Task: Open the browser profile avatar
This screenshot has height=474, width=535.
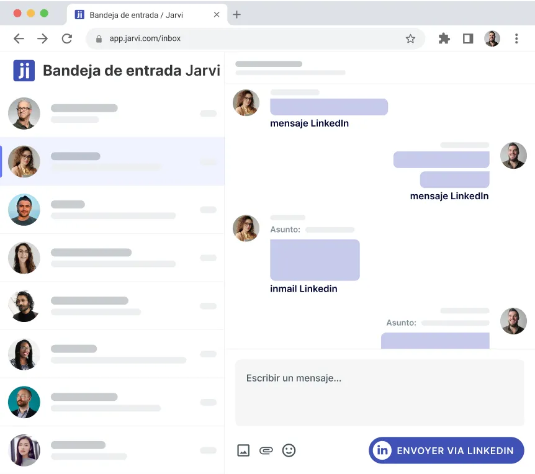Action: click(492, 38)
